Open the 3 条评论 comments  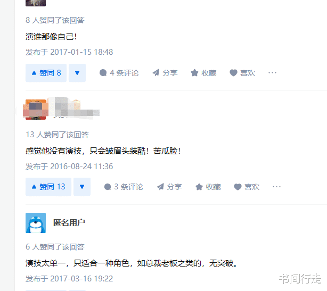(124, 187)
